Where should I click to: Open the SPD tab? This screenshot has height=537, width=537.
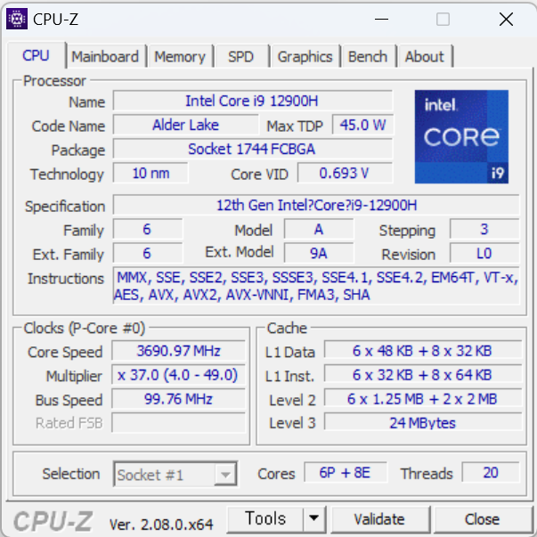click(x=240, y=56)
